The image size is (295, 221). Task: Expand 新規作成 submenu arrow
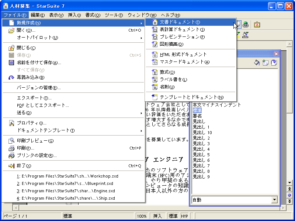[x=141, y=23]
